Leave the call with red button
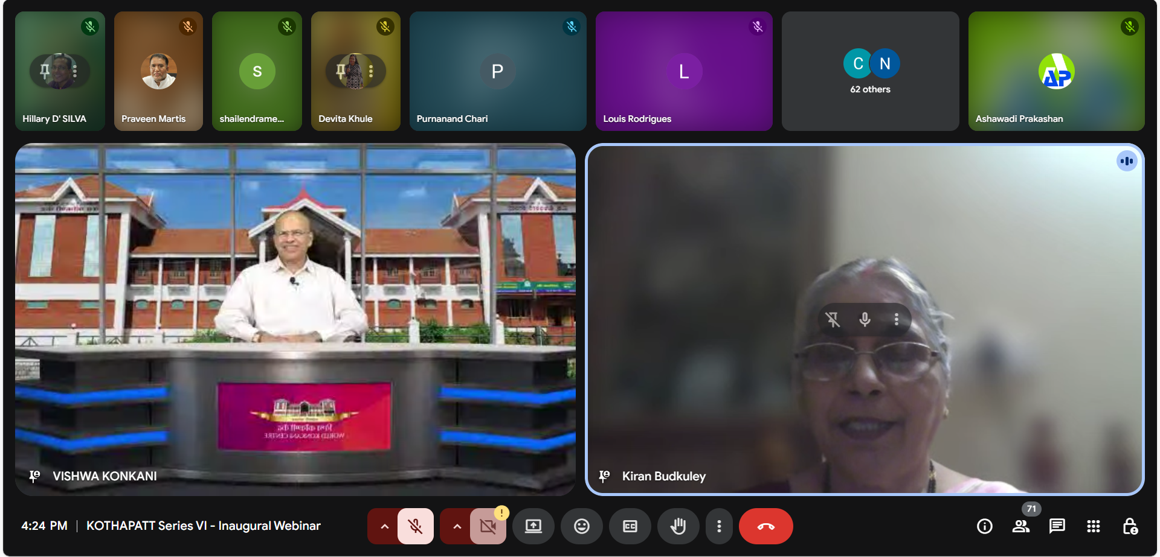Image resolution: width=1160 pixels, height=557 pixels. point(765,526)
